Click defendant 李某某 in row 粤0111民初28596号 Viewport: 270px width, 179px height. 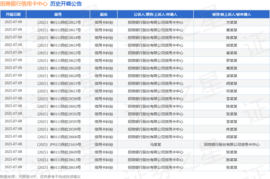click(x=232, y=99)
